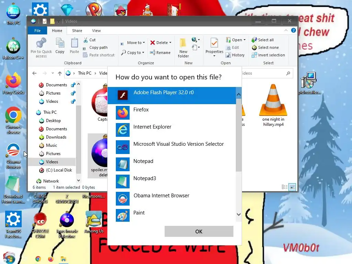352x264 pixels.
Task: Choose Firefox to open the file
Action: [172, 113]
